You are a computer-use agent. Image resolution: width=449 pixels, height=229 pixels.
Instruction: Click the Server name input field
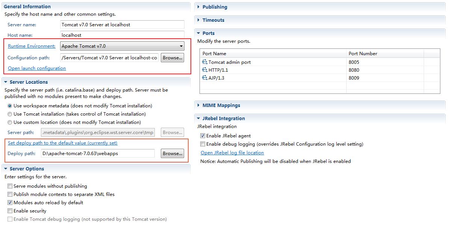pos(122,25)
